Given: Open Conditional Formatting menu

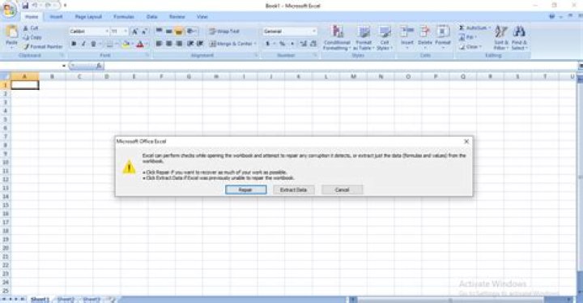Looking at the screenshot, I should coord(337,37).
